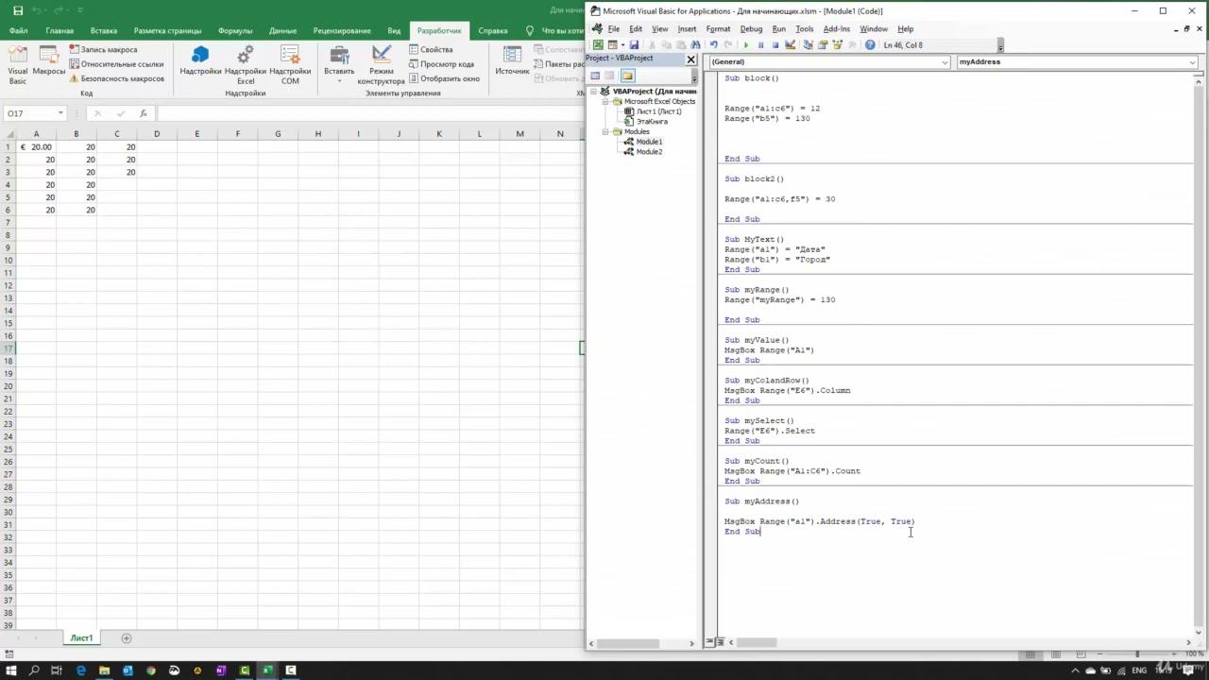Select cell A1 with €20.00
This screenshot has width=1209, height=680.
36,147
